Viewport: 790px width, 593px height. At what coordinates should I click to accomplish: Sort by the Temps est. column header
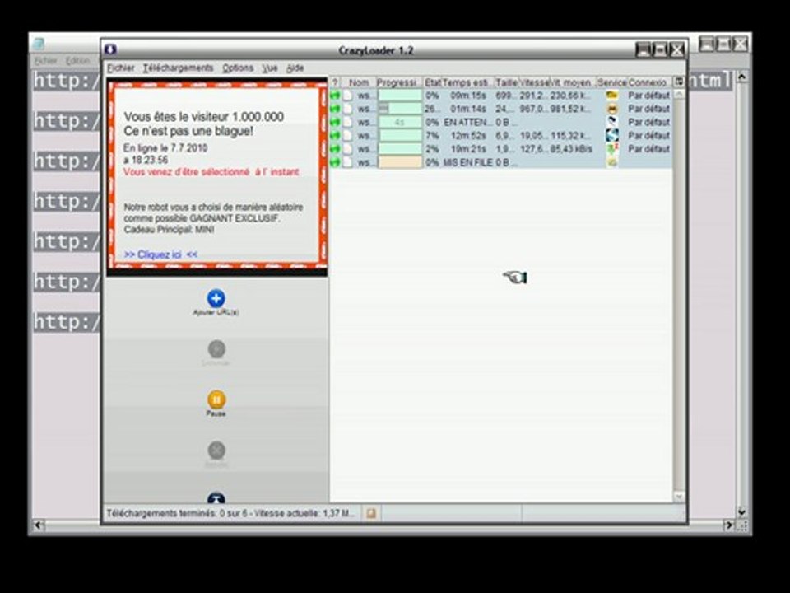467,82
